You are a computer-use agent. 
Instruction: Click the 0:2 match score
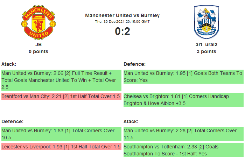pyautogui.click(x=122, y=31)
